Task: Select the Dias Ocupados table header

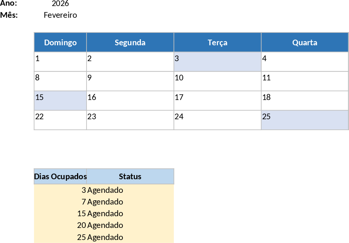Action: tap(60, 176)
